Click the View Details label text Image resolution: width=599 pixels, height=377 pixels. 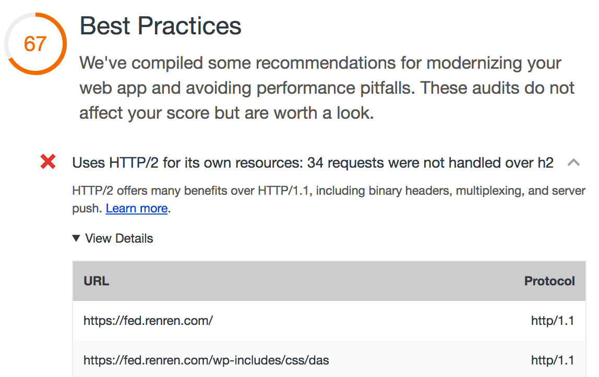coord(119,238)
